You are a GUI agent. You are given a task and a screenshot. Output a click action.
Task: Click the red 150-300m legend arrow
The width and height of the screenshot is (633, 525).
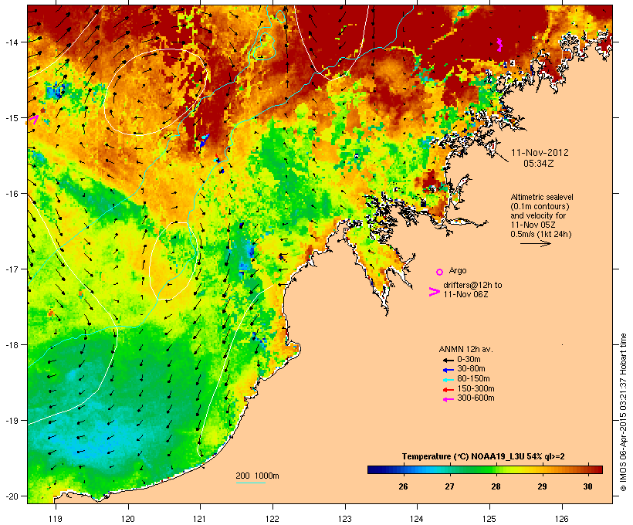pyautogui.click(x=448, y=390)
